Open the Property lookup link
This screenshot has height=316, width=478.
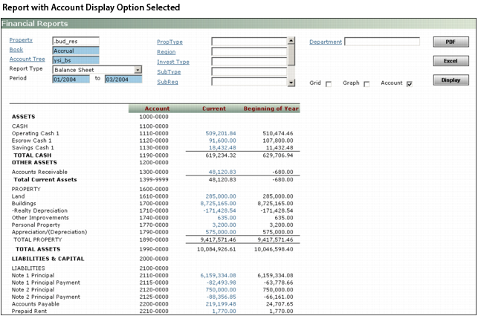coord(21,40)
